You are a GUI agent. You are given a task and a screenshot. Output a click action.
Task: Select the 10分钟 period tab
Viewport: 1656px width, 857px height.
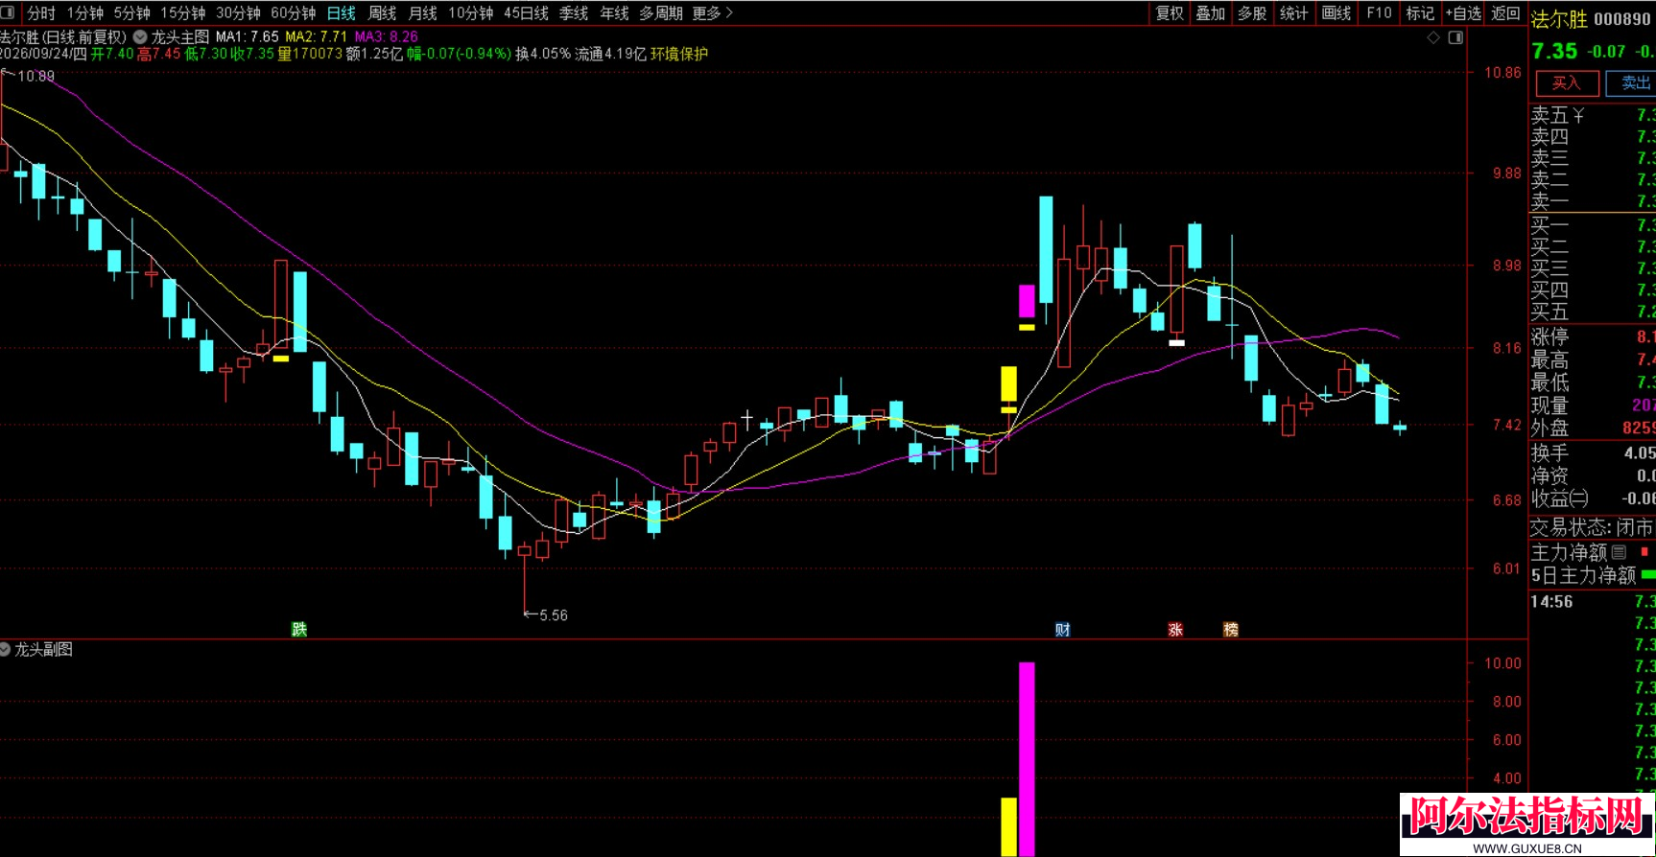pyautogui.click(x=471, y=12)
